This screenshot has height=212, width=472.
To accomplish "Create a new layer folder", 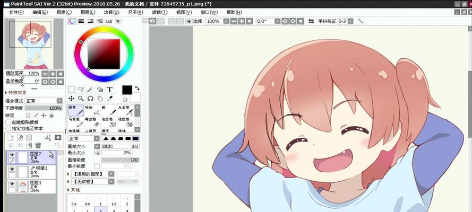I will tap(29, 137).
